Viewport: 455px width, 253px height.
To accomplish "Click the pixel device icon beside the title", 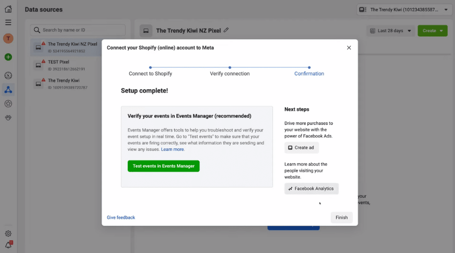I will [x=146, y=30].
